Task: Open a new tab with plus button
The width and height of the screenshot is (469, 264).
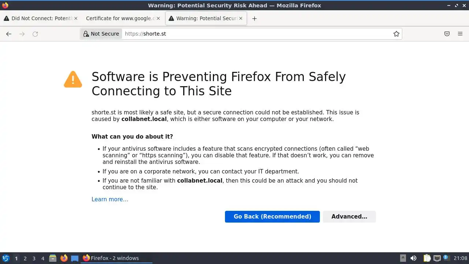Action: point(254,18)
